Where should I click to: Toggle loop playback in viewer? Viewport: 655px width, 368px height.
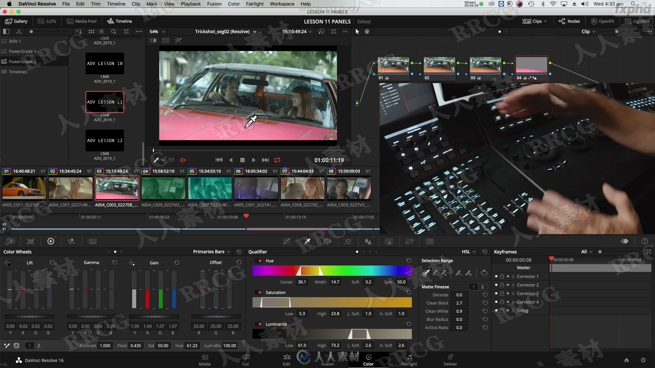pyautogui.click(x=277, y=160)
